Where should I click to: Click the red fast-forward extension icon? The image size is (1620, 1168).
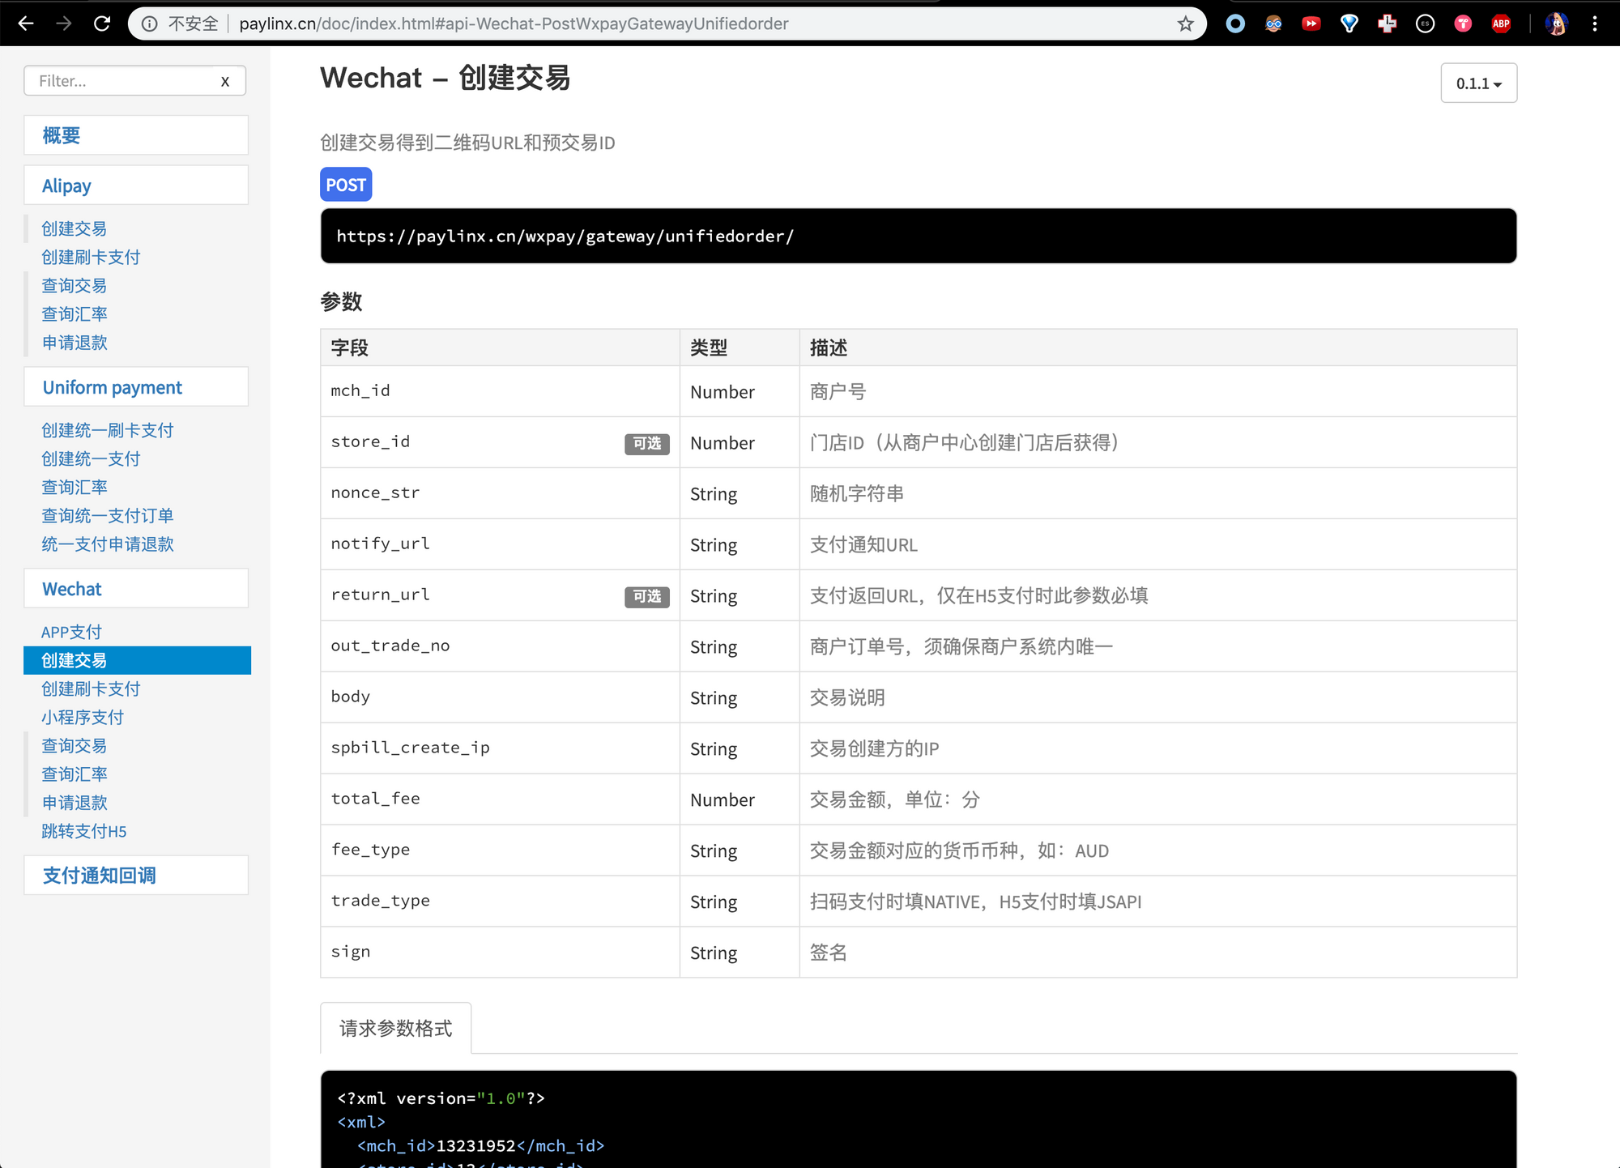pos(1311,23)
